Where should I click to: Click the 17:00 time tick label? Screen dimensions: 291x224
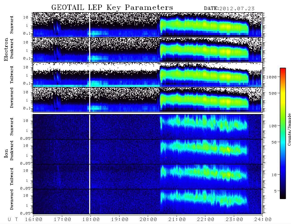(62, 220)
